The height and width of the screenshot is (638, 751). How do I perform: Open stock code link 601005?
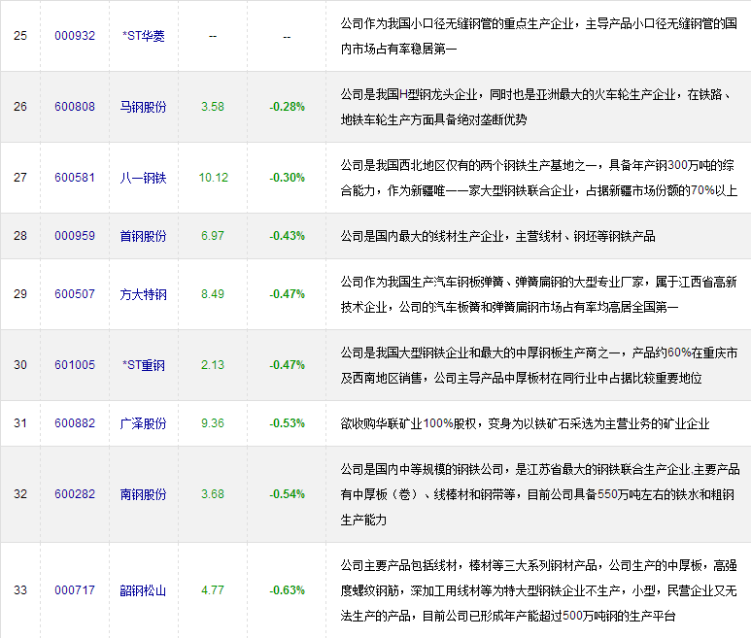click(x=75, y=365)
